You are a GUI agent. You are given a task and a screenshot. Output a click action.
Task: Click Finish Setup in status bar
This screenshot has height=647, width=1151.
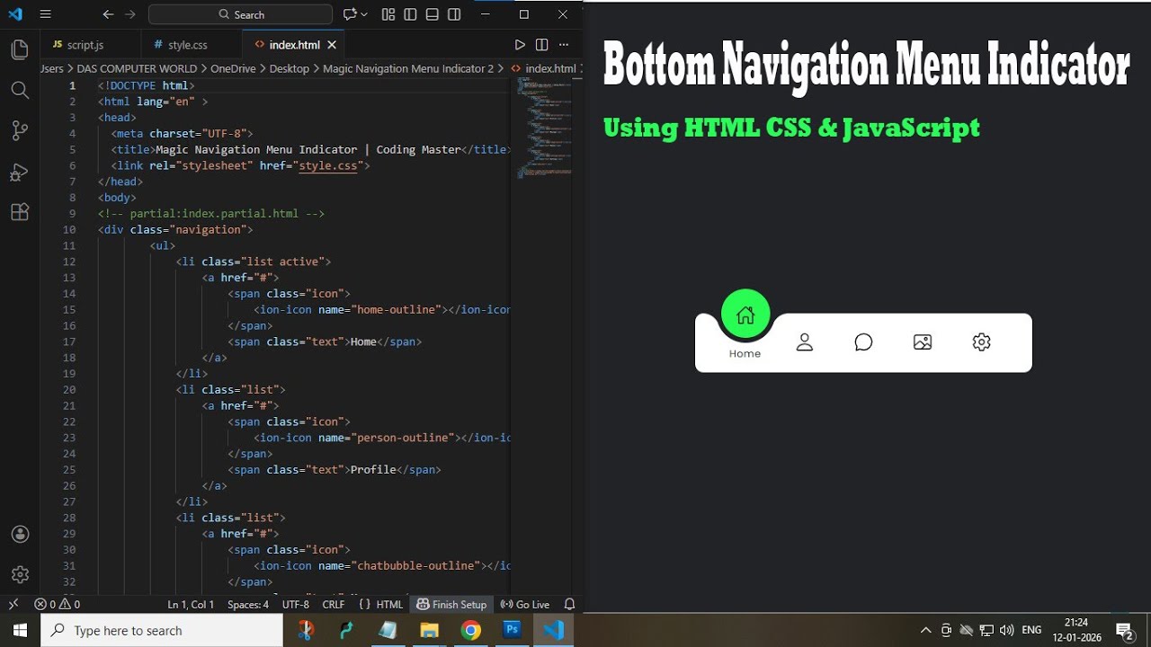[x=451, y=604]
